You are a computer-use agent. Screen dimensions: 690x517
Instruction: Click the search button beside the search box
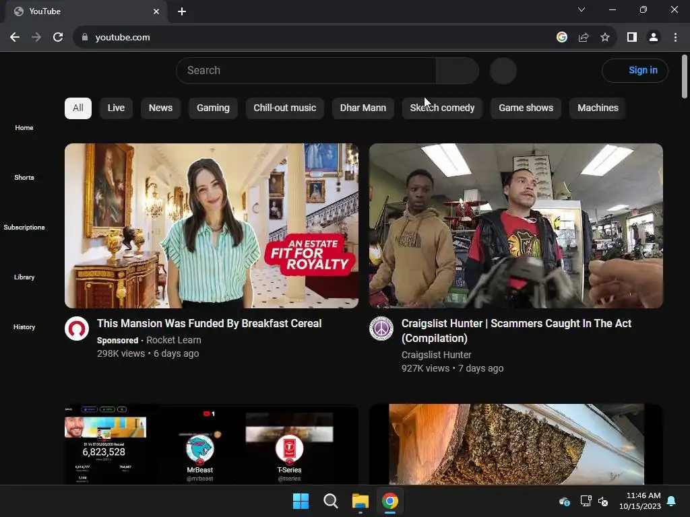pos(458,70)
